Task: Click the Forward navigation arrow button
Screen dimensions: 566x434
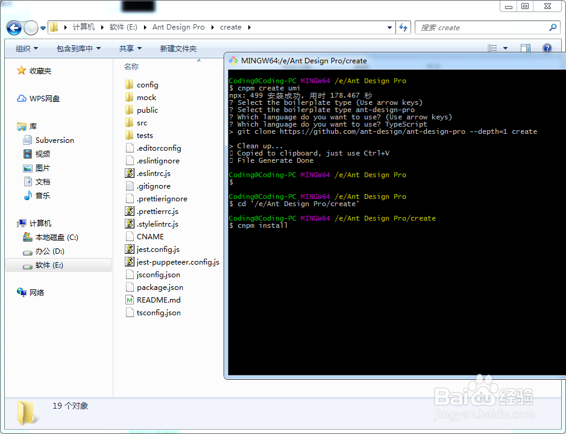Action: point(31,28)
